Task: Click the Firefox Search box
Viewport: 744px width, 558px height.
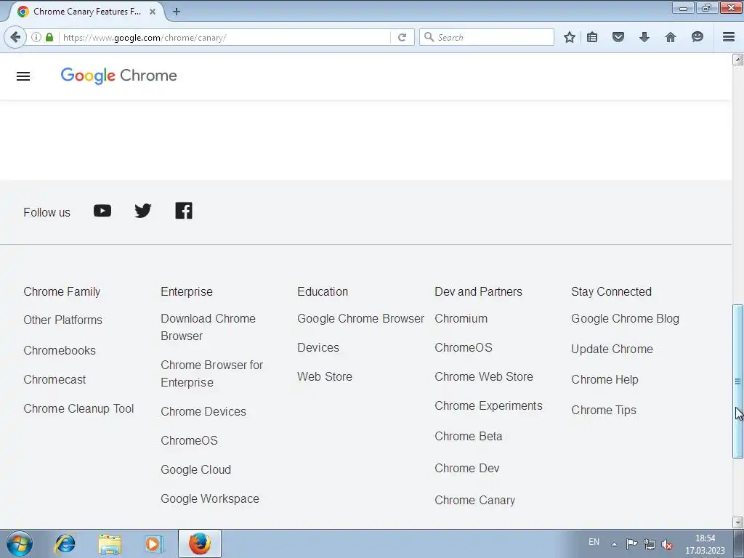Action: tap(487, 37)
